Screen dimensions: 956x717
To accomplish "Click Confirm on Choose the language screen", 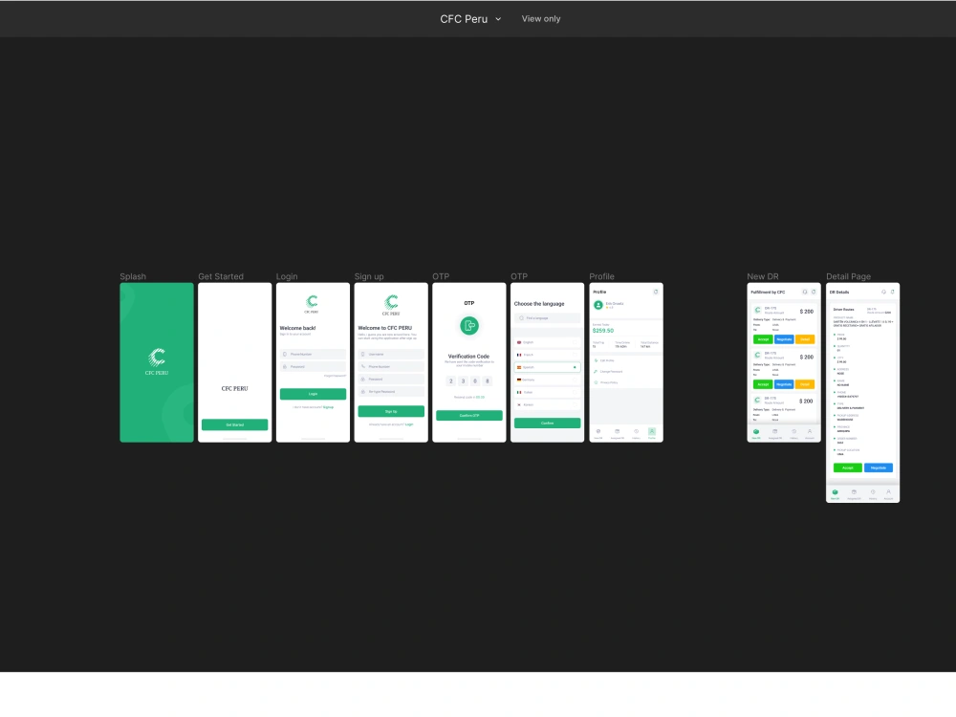I will [x=547, y=423].
